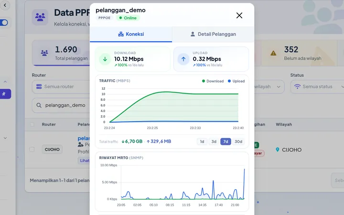Click the RIWAYAT MRTG (SNMP) chart title
The image size is (344, 215).
[121, 158]
